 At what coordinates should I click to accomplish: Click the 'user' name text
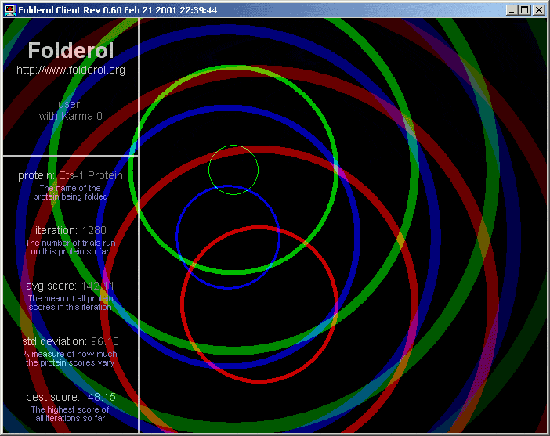click(69, 104)
